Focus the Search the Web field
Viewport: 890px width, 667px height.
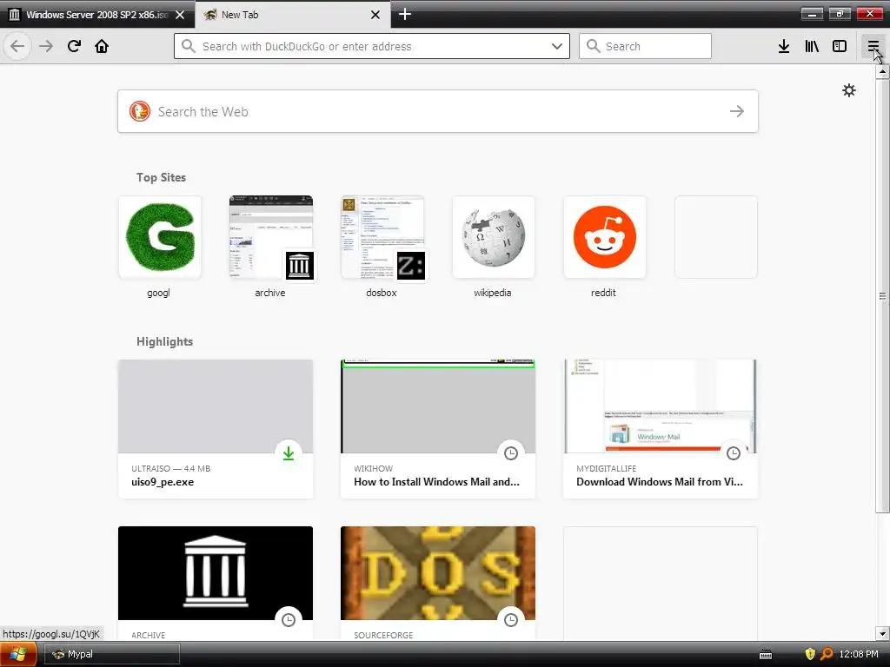pos(438,111)
